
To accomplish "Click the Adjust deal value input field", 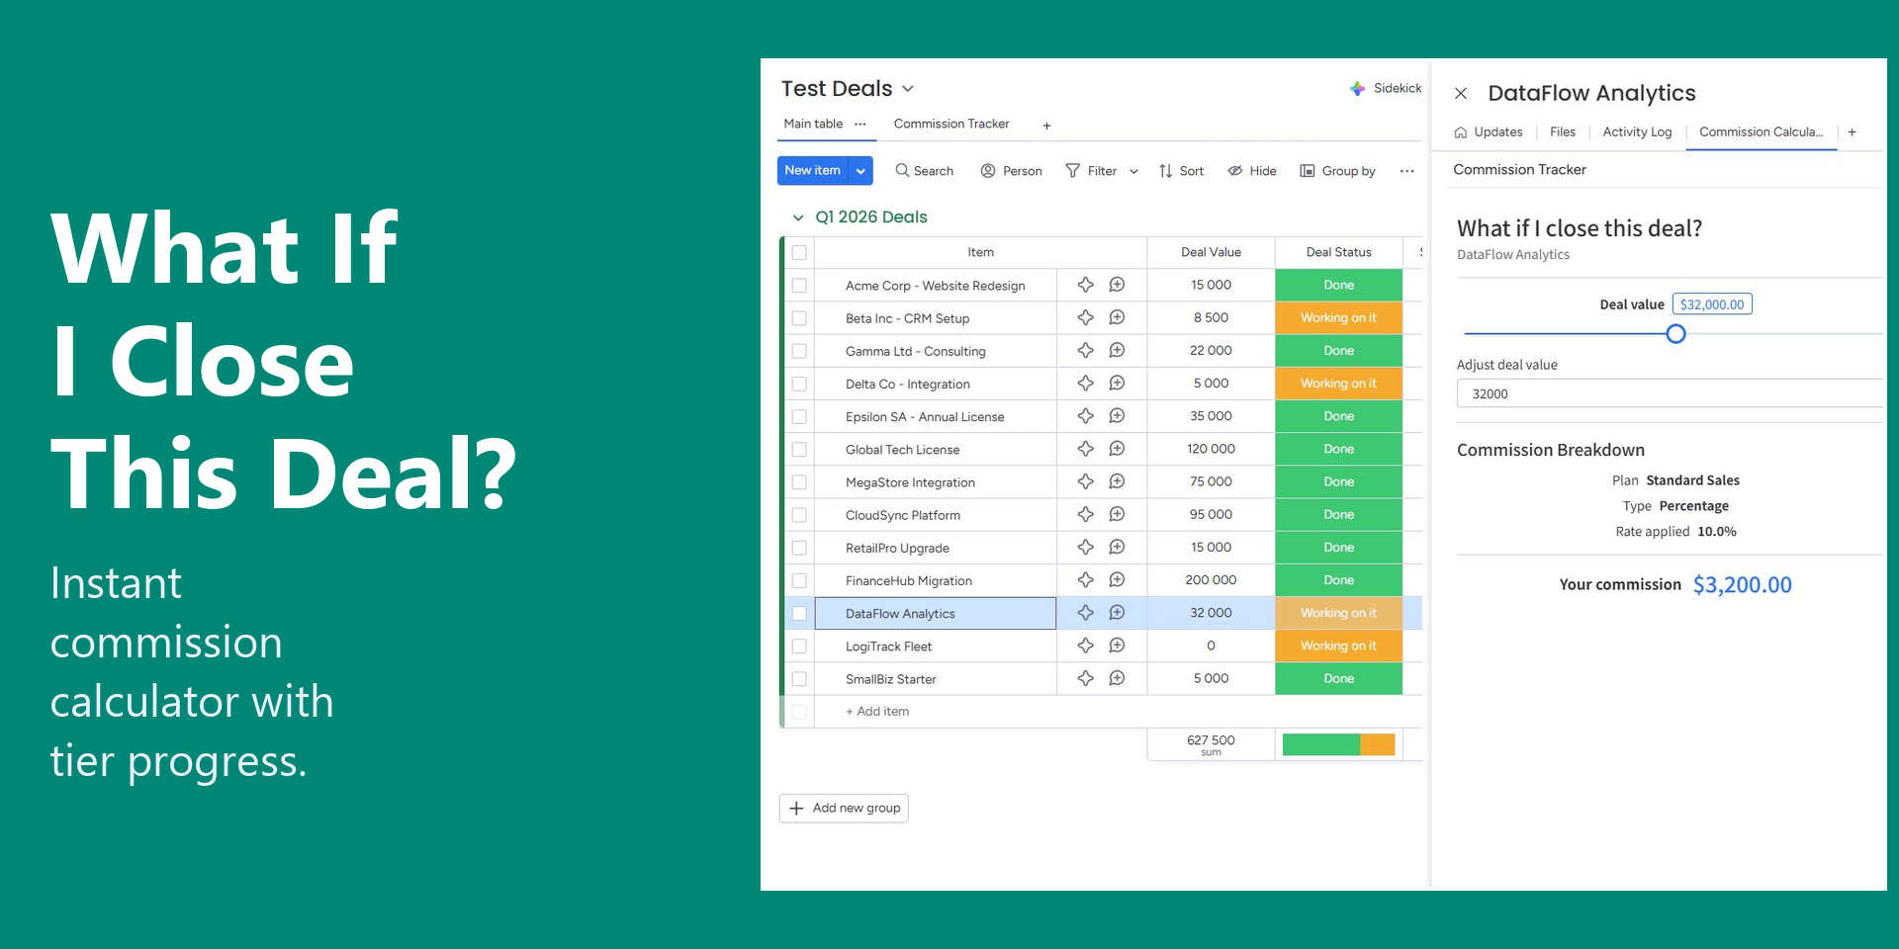I will [1669, 393].
